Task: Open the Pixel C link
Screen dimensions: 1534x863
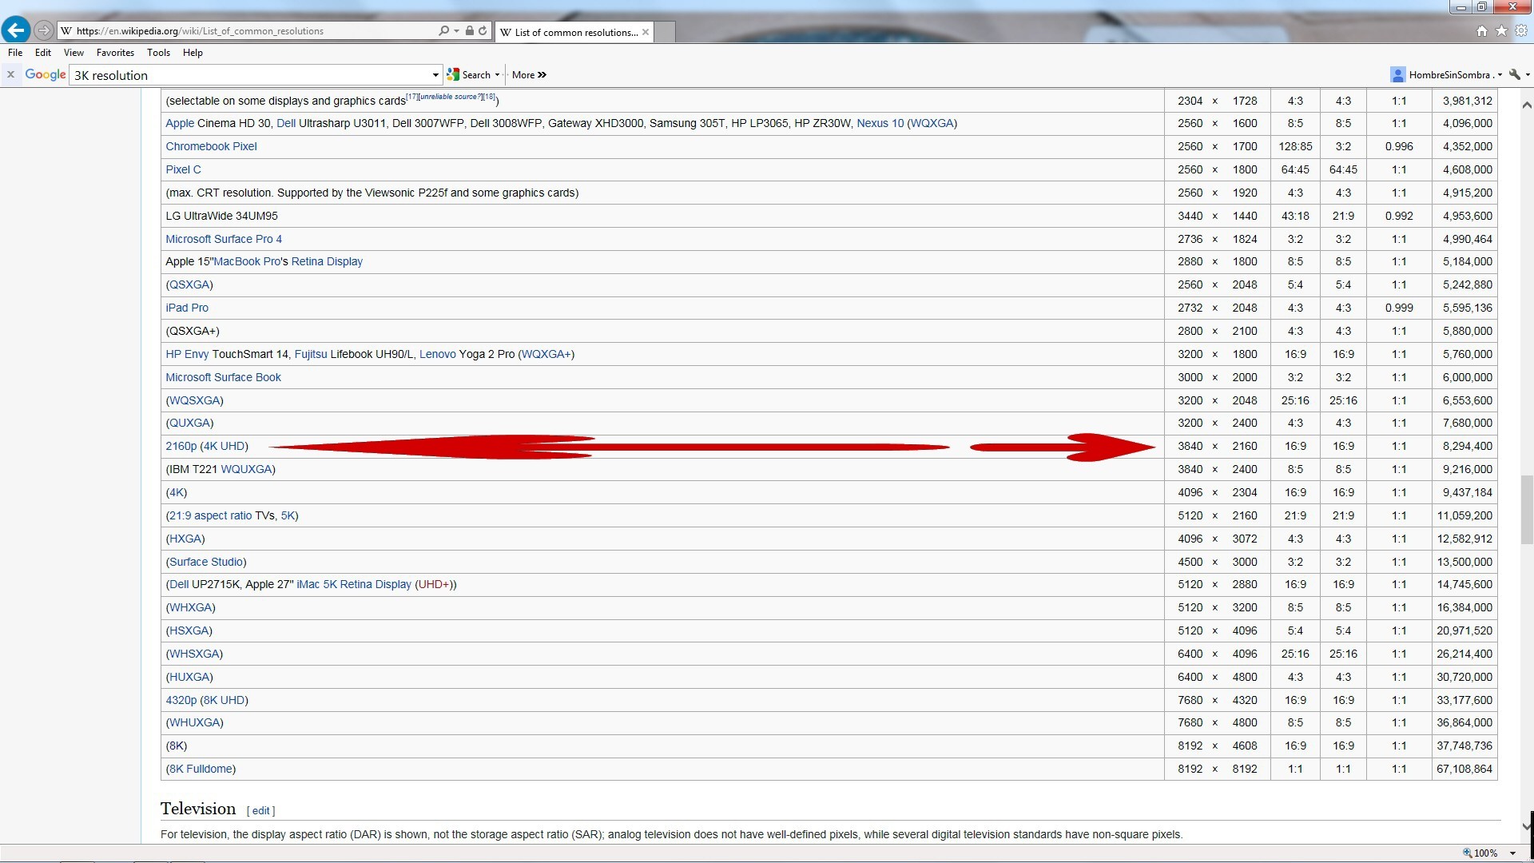Action: [x=183, y=169]
